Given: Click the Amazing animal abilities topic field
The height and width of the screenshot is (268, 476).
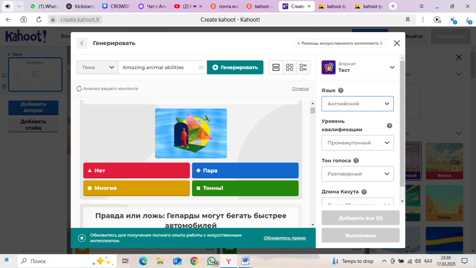Looking at the screenshot, I should tap(162, 67).
